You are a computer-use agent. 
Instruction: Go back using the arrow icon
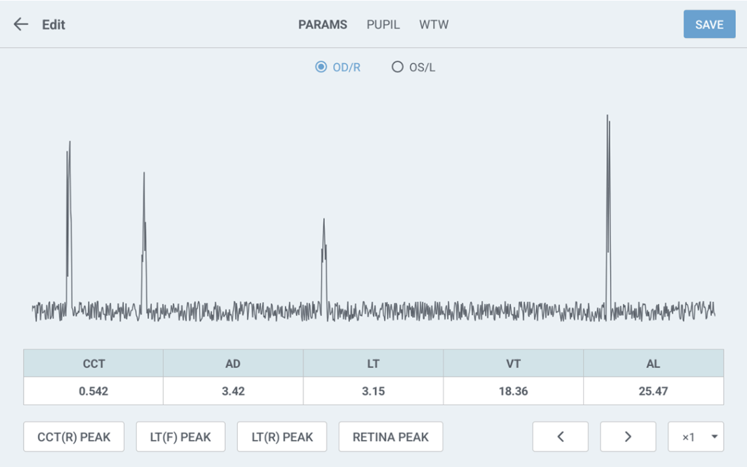click(21, 25)
